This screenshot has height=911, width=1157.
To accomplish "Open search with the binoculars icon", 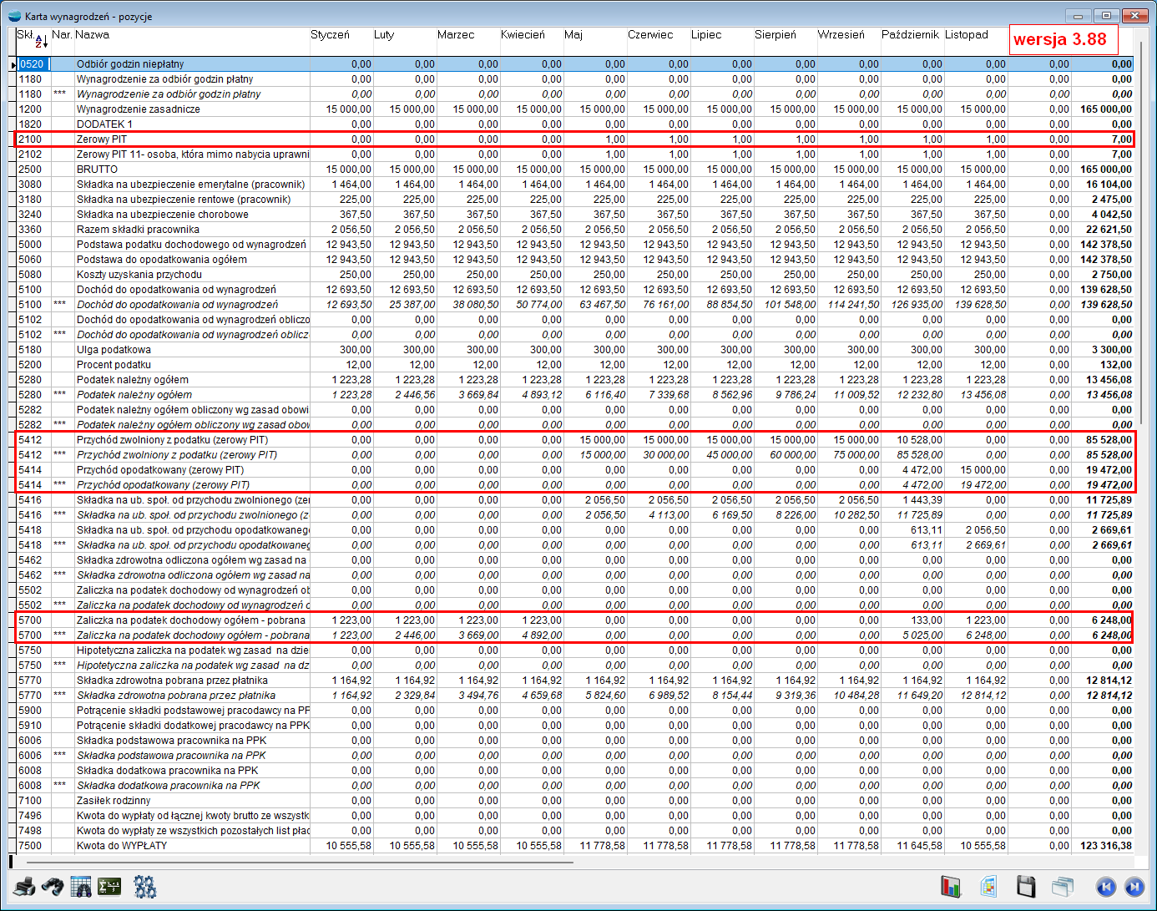I will [x=53, y=886].
